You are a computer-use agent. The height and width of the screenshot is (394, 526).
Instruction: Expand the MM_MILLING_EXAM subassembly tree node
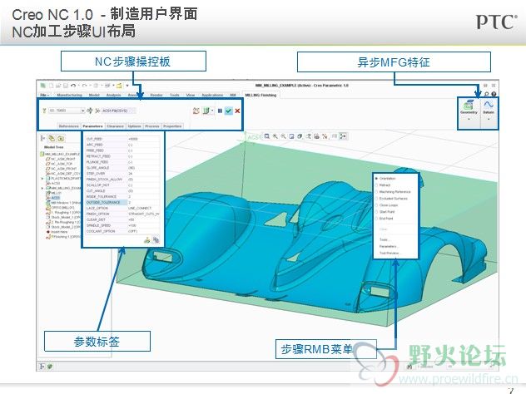coord(42,188)
